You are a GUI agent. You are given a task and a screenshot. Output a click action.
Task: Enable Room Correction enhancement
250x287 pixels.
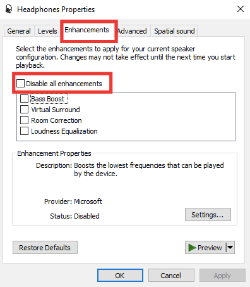click(x=24, y=120)
